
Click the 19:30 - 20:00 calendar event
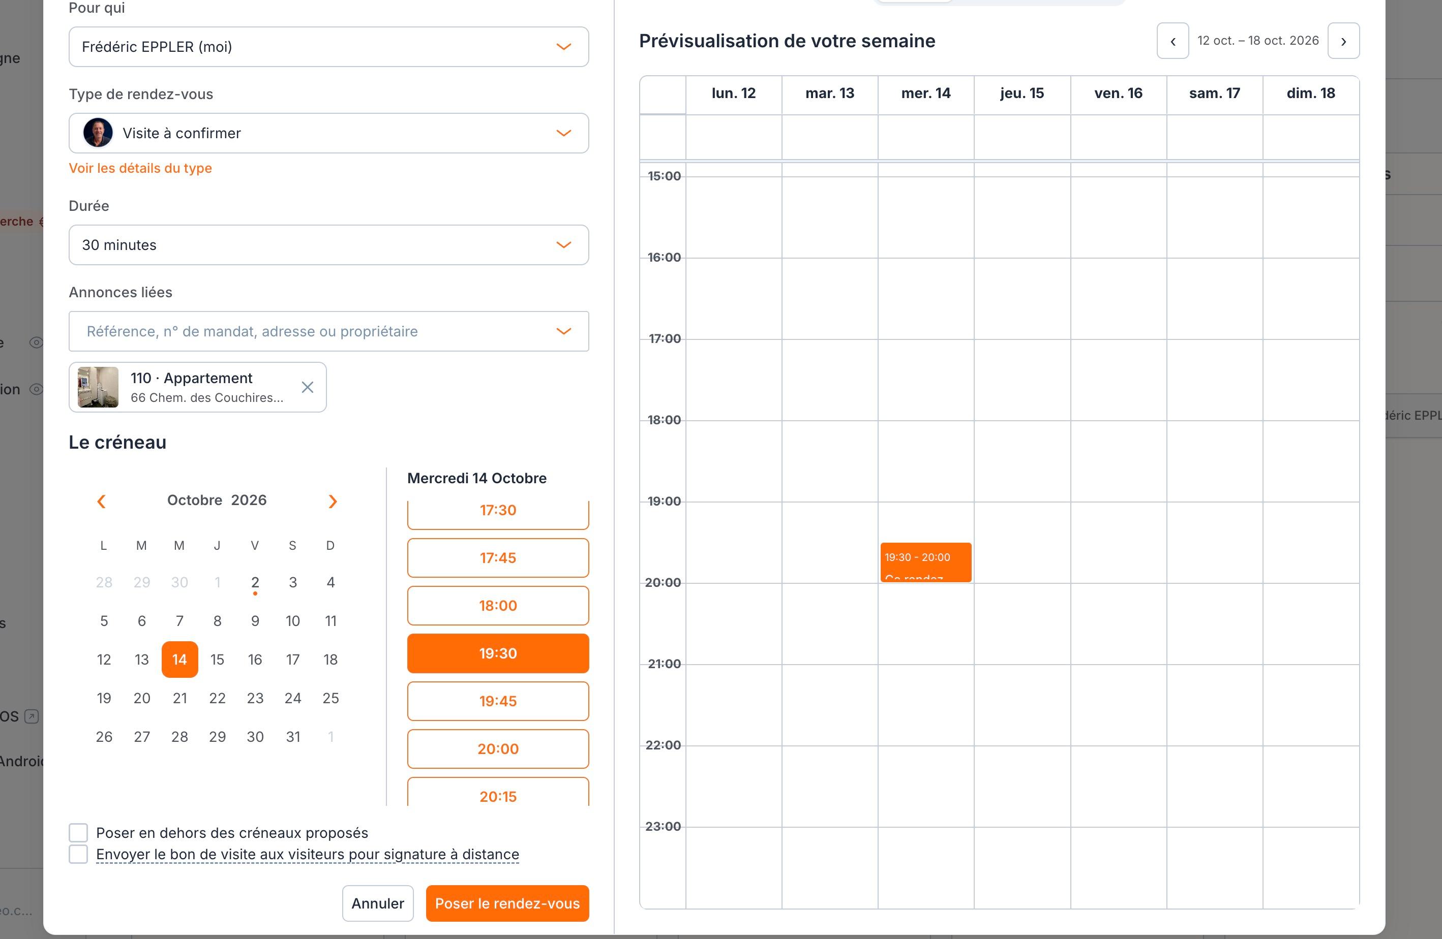click(926, 562)
